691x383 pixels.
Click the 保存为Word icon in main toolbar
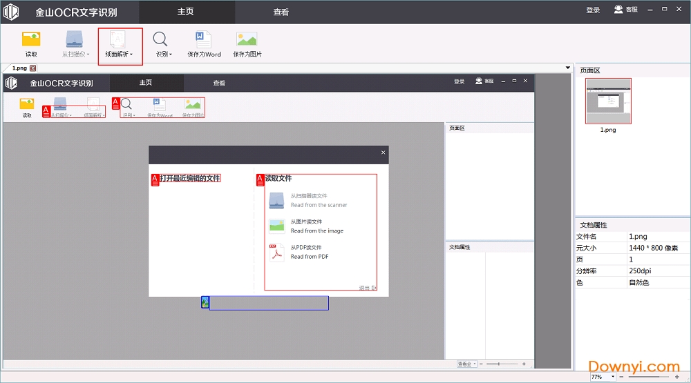click(203, 39)
